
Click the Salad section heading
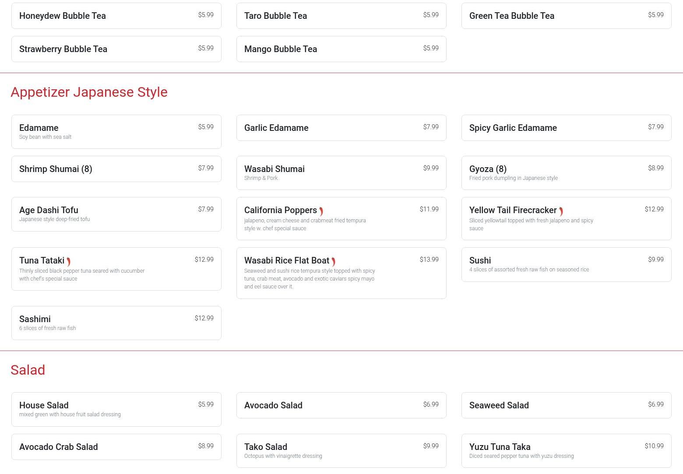click(28, 370)
